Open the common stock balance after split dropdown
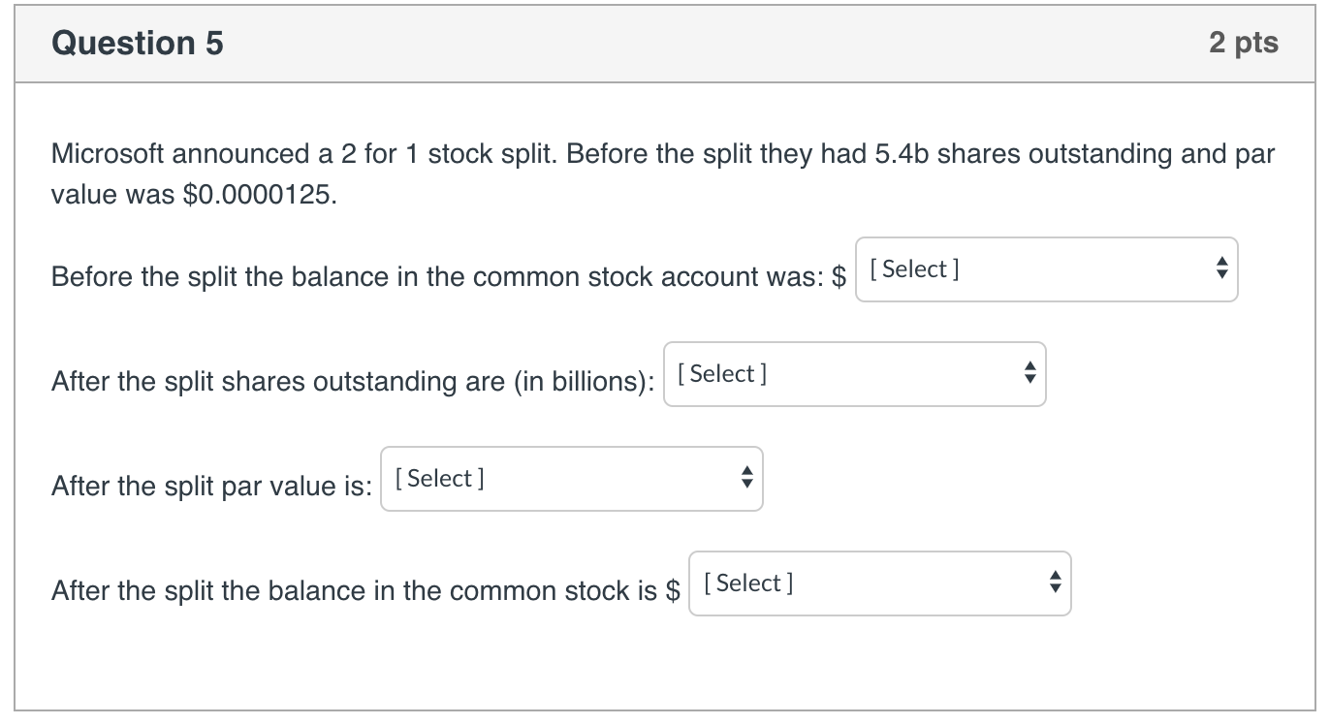This screenshot has width=1330, height=725. click(880, 583)
